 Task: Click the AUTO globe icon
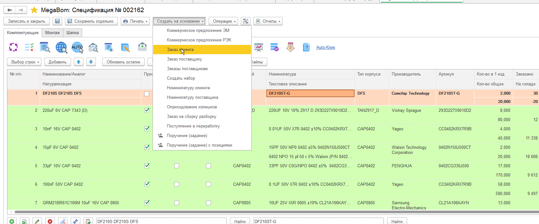77,47
